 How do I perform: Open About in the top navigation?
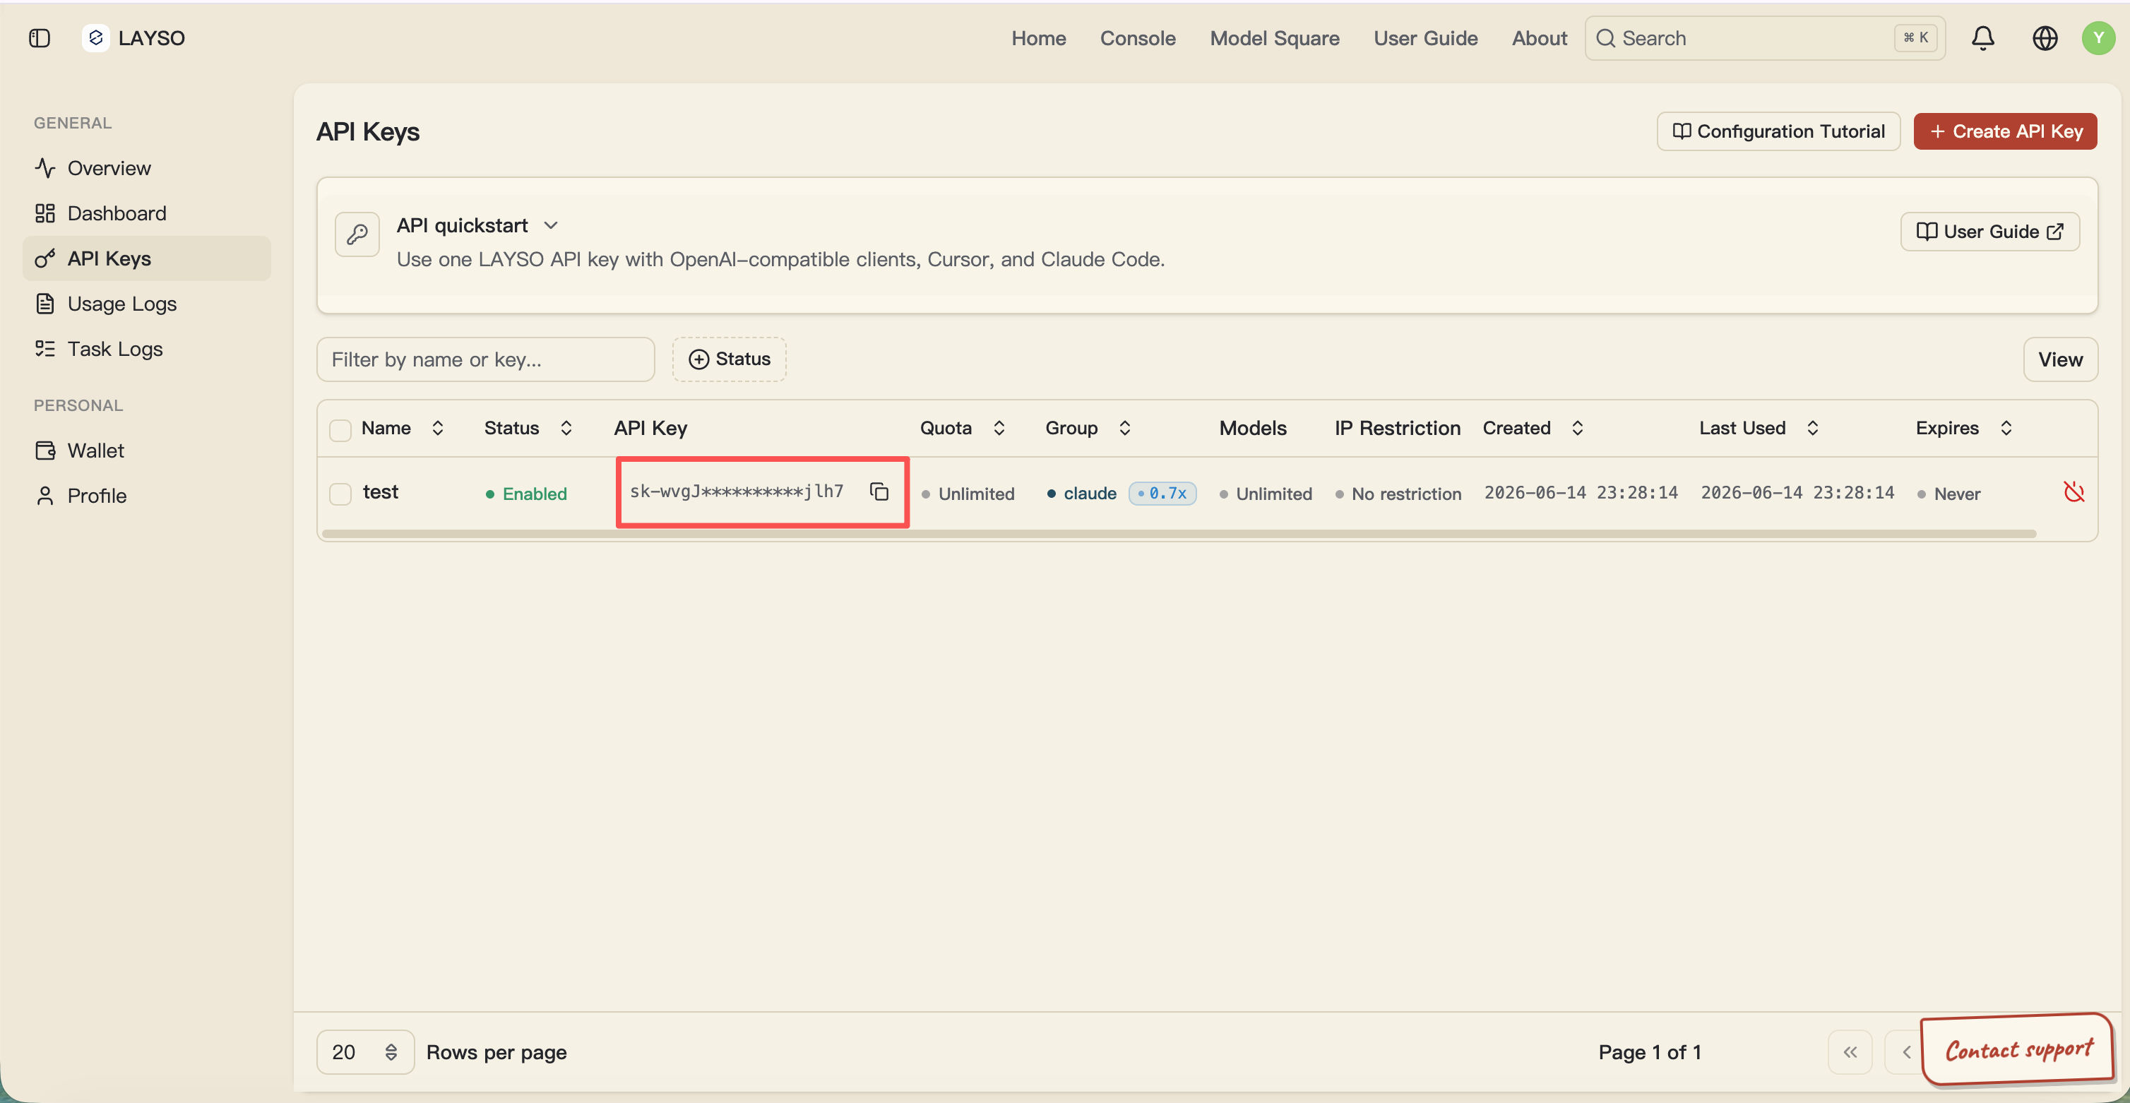[x=1539, y=38]
